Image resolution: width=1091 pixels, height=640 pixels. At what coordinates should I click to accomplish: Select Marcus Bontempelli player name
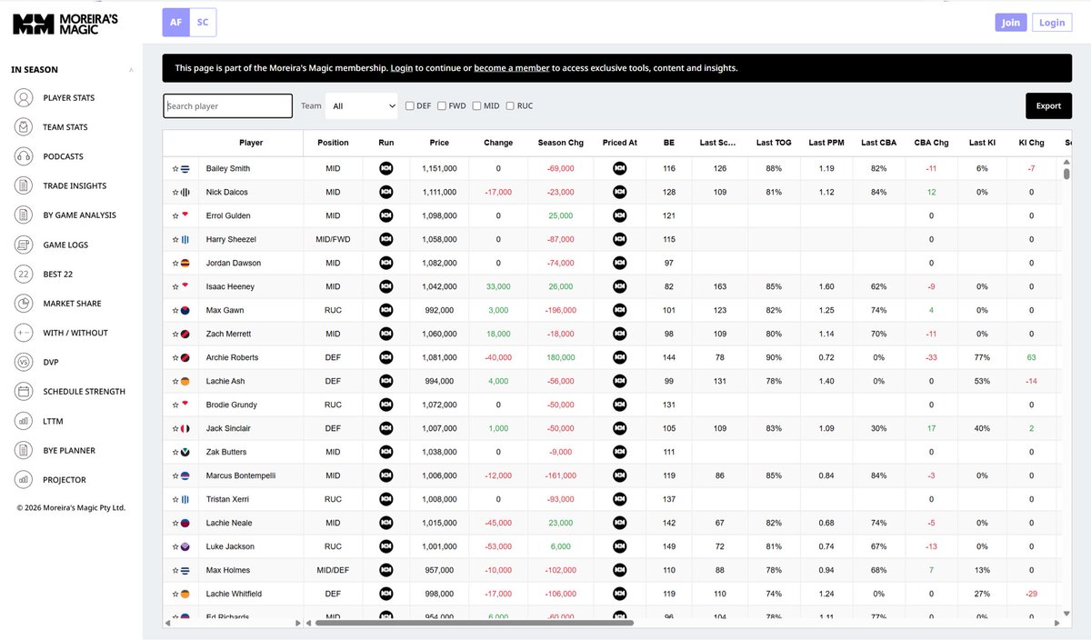240,475
